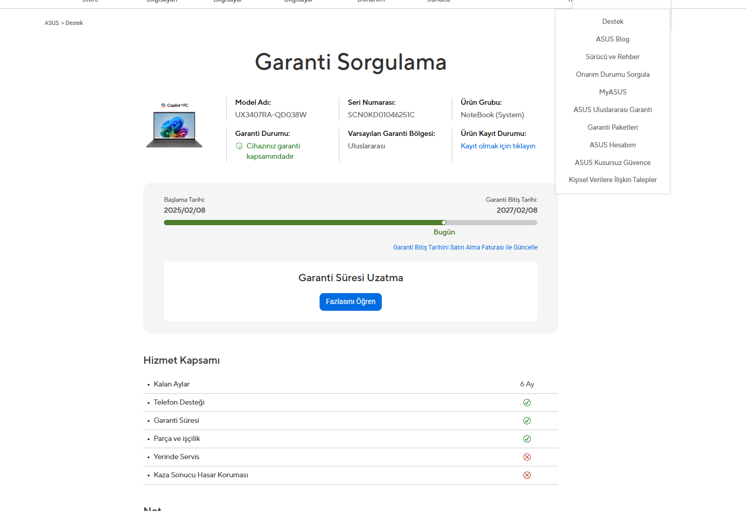Go to ASUS in the breadcrumb
746x511 pixels.
click(x=52, y=23)
